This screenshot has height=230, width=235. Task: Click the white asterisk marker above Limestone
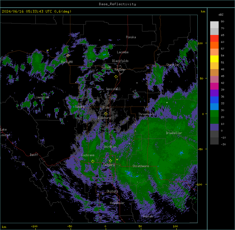(42, 94)
